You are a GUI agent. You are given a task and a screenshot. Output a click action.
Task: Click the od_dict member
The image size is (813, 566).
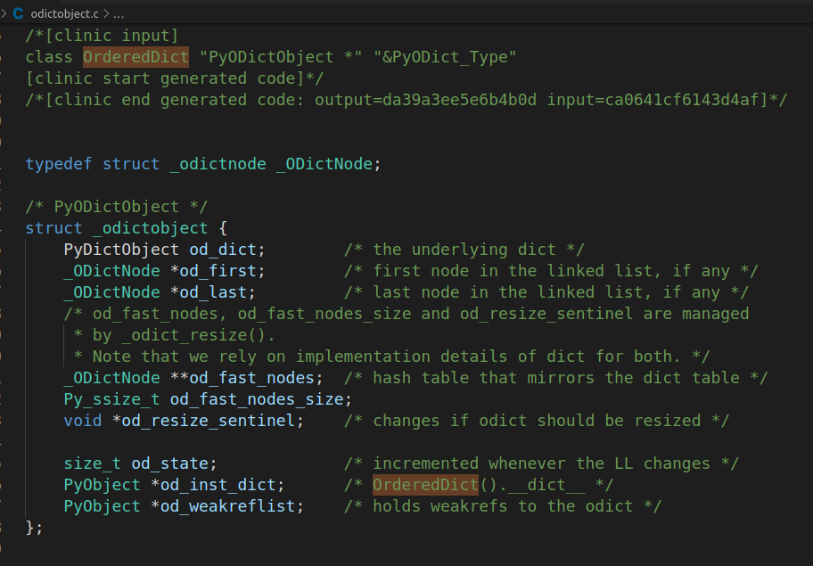point(223,250)
